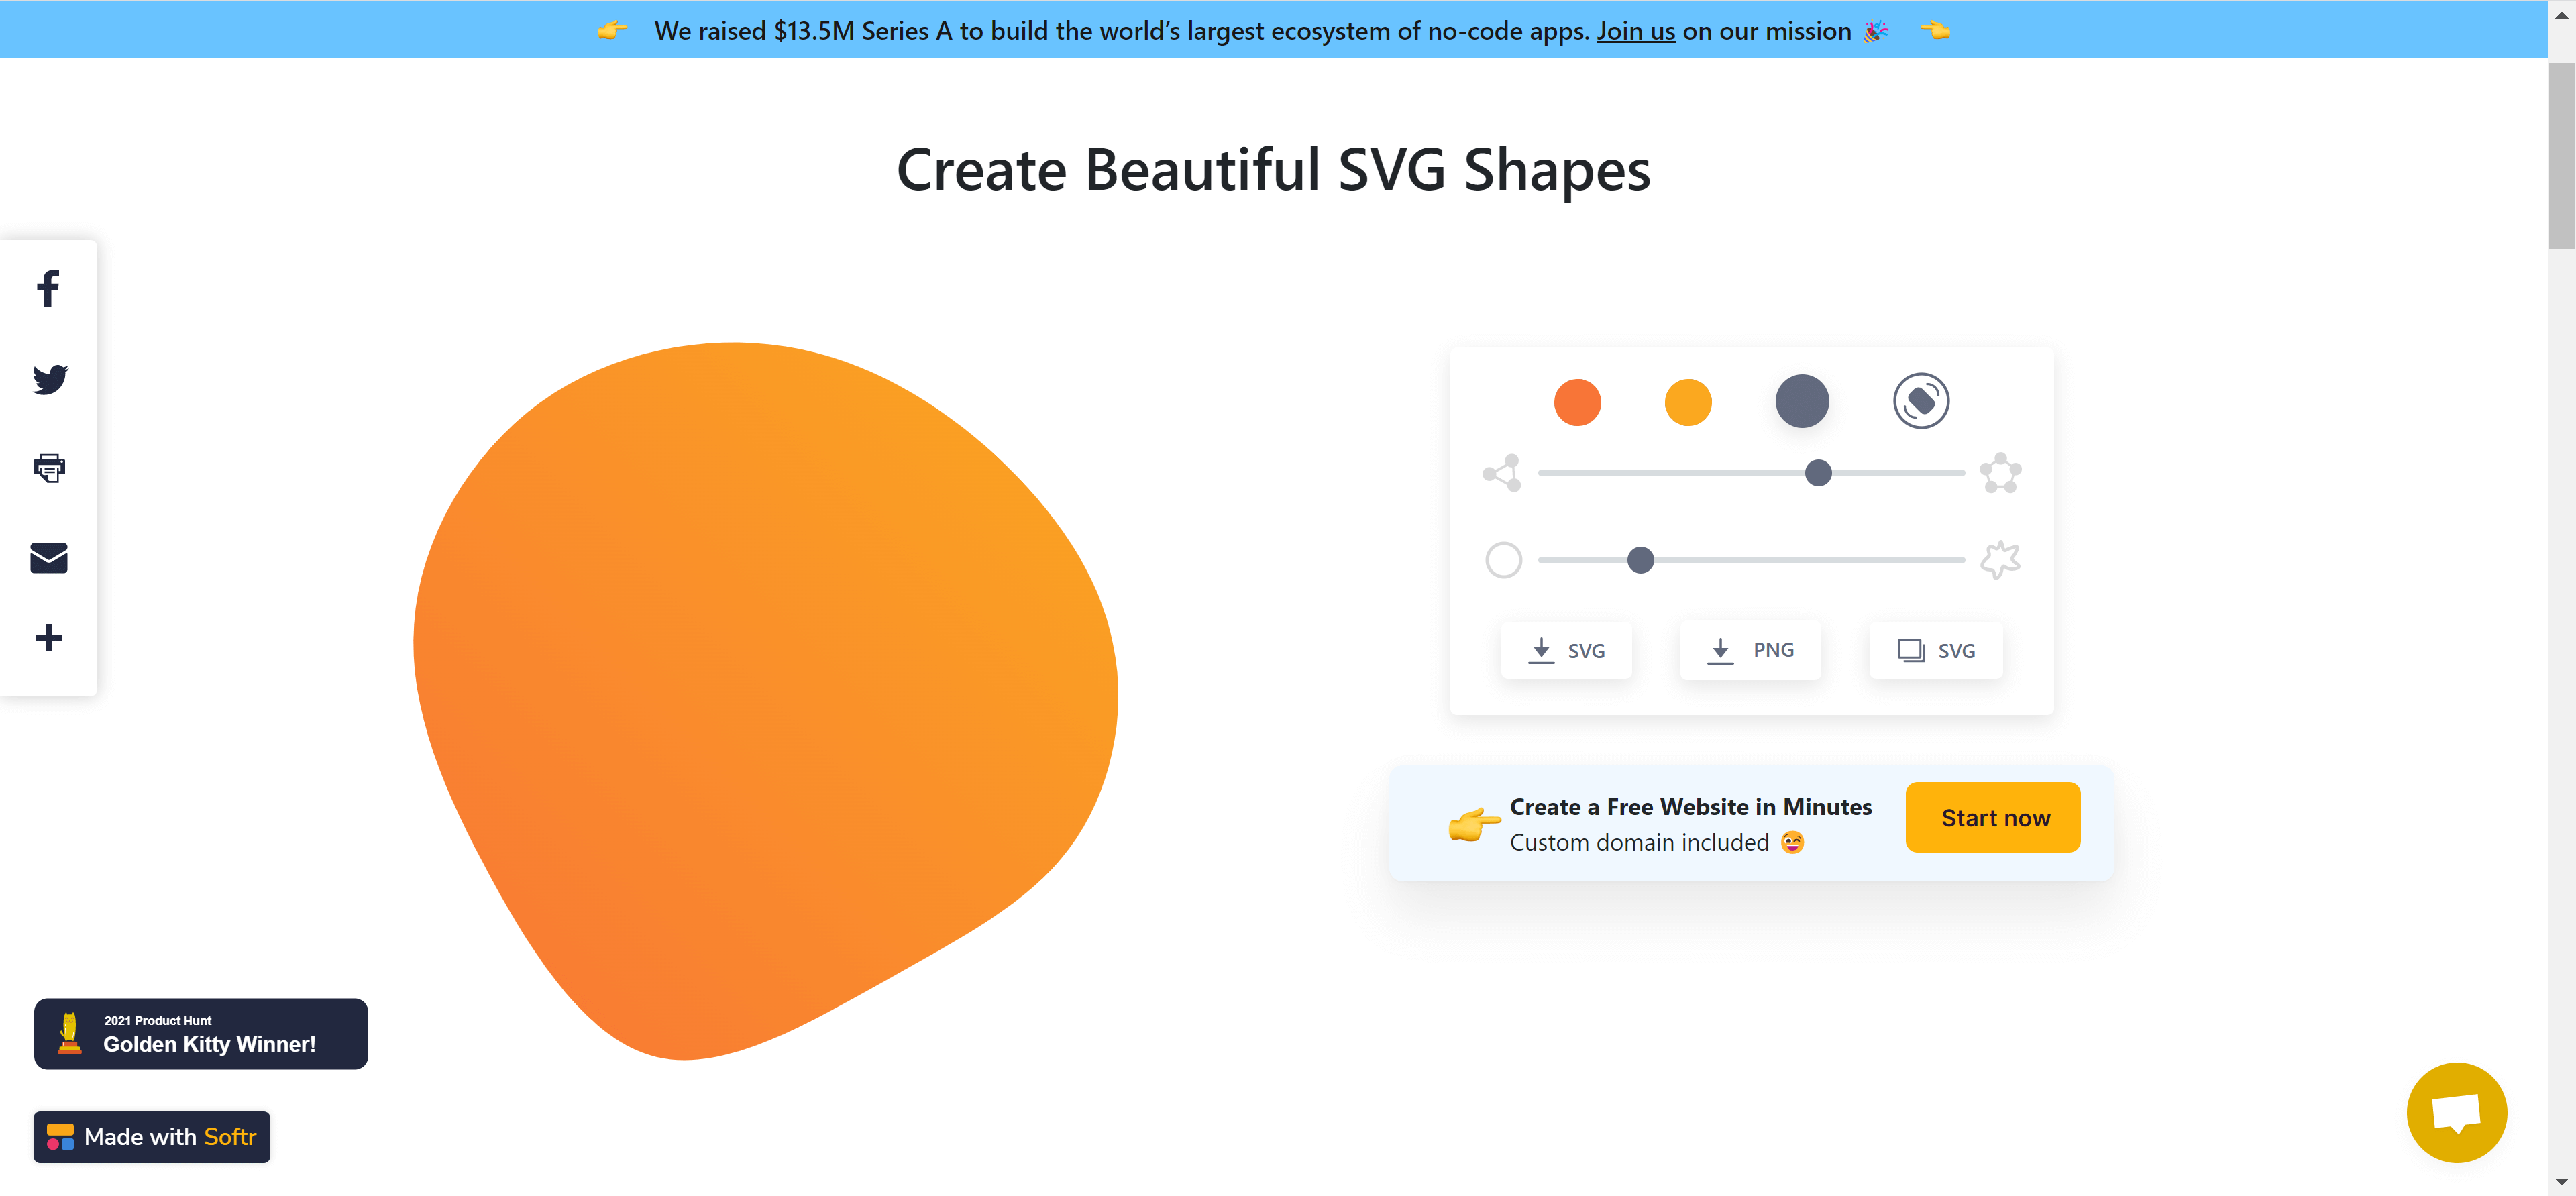2576x1196 pixels.
Task: Click the complexity slider handle
Action: point(1818,473)
